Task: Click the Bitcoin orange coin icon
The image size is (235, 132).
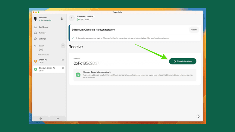Action: pos(36,61)
